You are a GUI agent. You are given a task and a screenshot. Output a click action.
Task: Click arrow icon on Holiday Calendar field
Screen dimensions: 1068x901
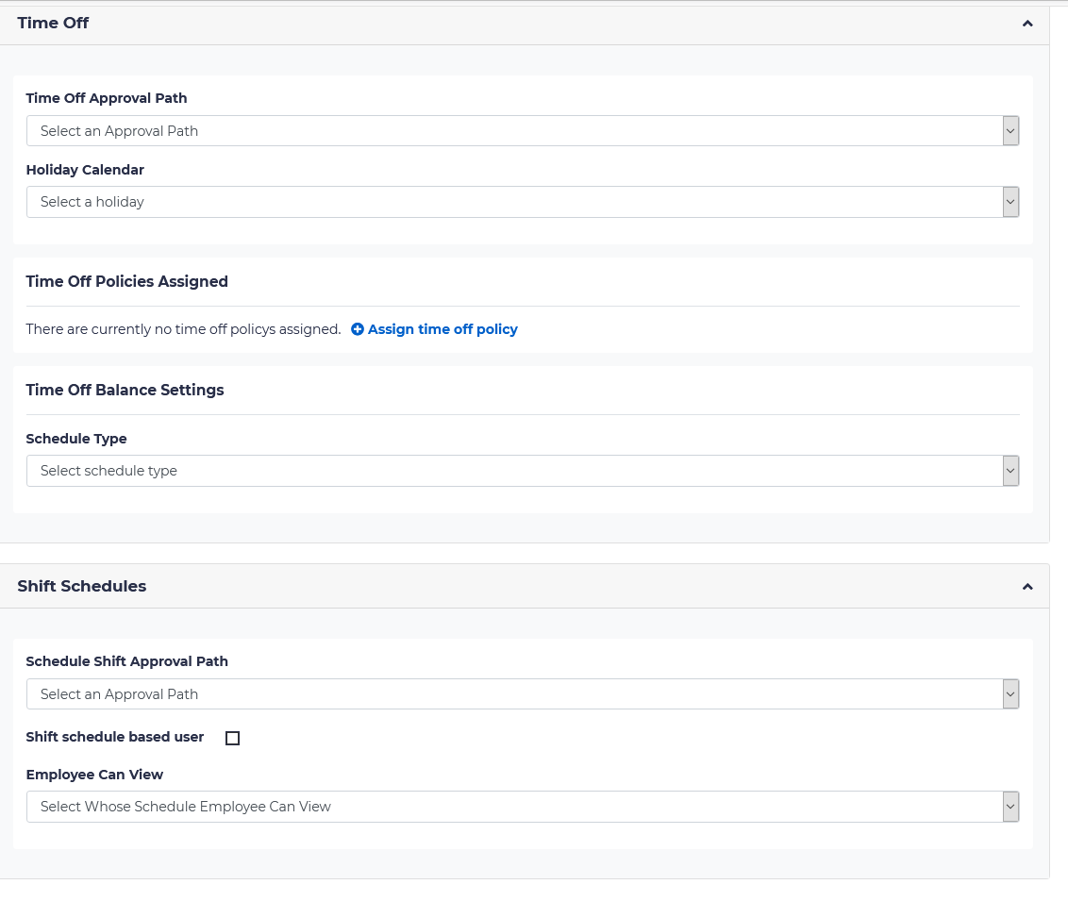click(x=1010, y=202)
